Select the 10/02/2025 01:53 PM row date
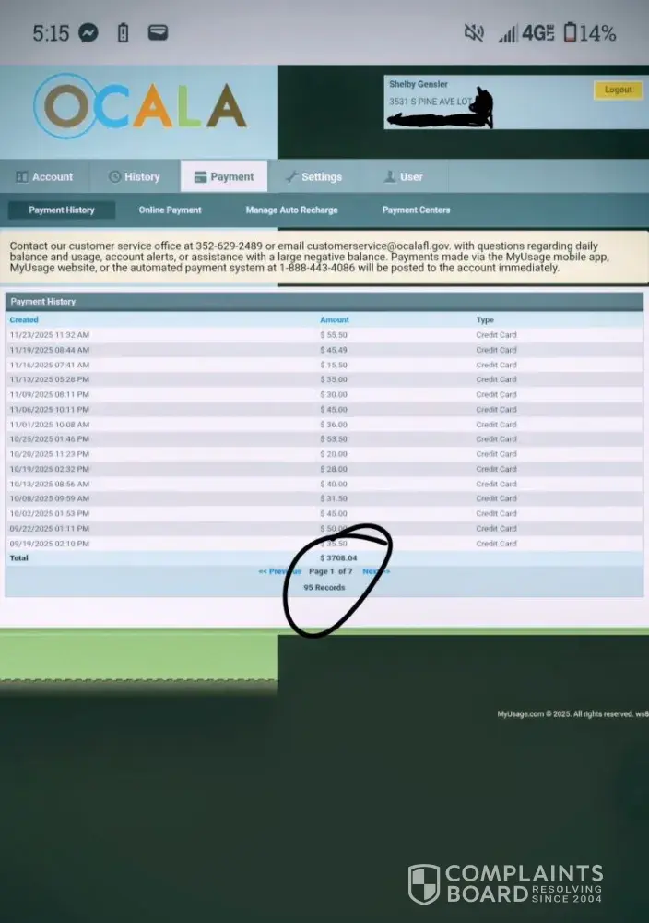Image resolution: width=649 pixels, height=923 pixels. 50,514
